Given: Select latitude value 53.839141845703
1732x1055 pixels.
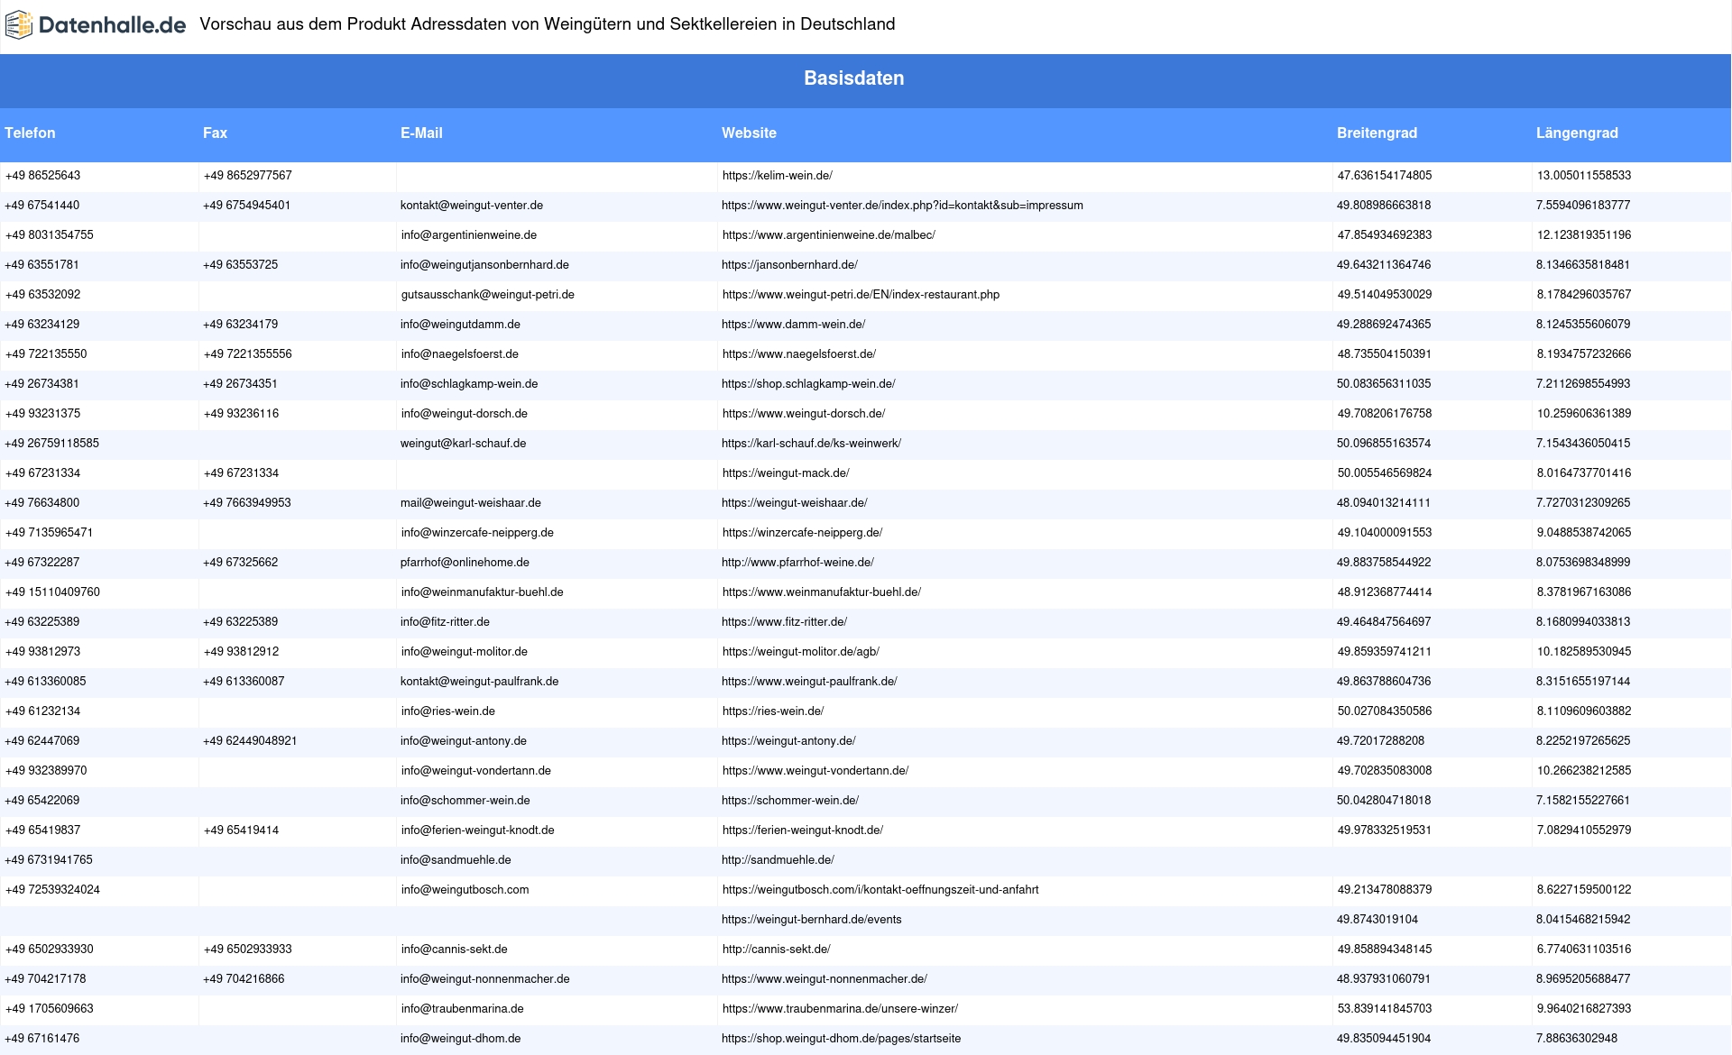Looking at the screenshot, I should click(x=1384, y=1009).
